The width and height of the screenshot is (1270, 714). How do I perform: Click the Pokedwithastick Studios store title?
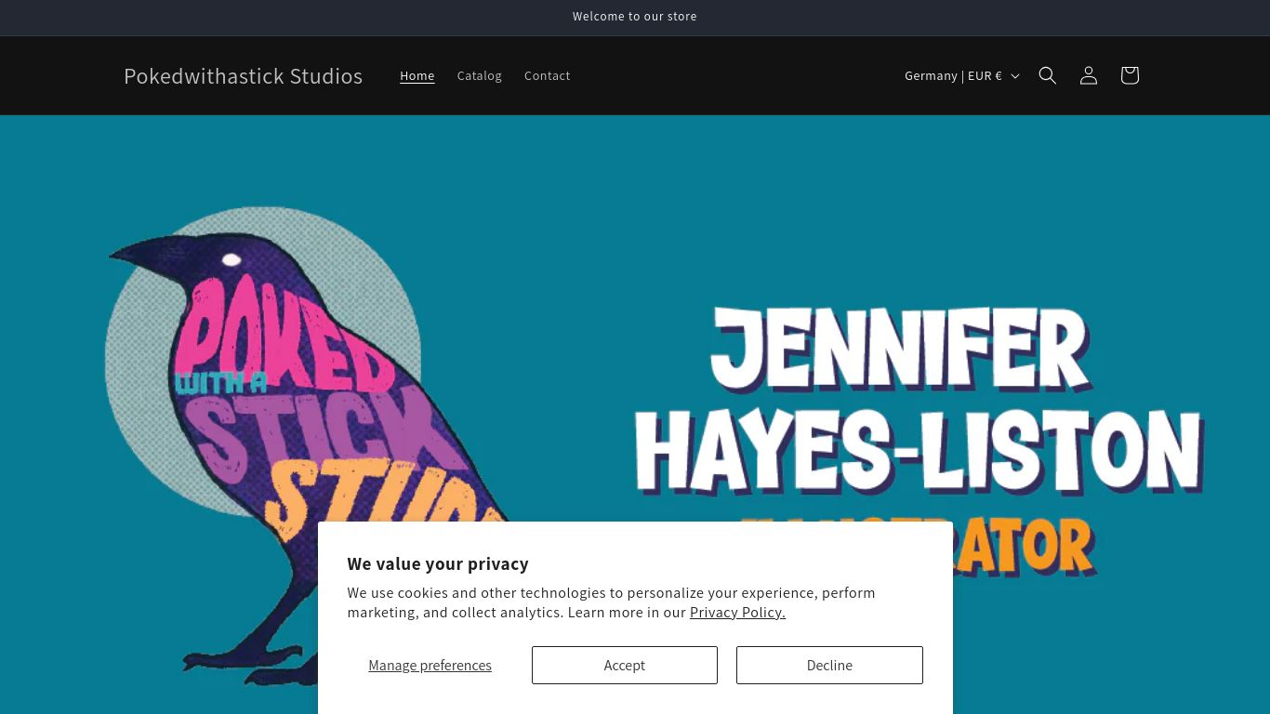tap(244, 76)
